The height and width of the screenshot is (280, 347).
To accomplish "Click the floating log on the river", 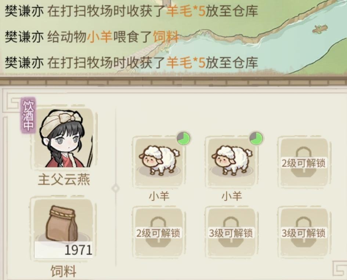I will pyautogui.click(x=320, y=29).
